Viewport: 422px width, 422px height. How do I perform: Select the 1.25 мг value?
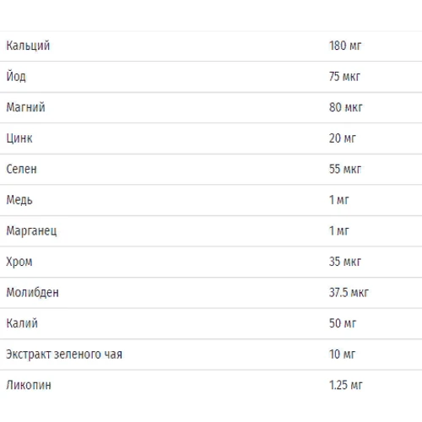346,385
